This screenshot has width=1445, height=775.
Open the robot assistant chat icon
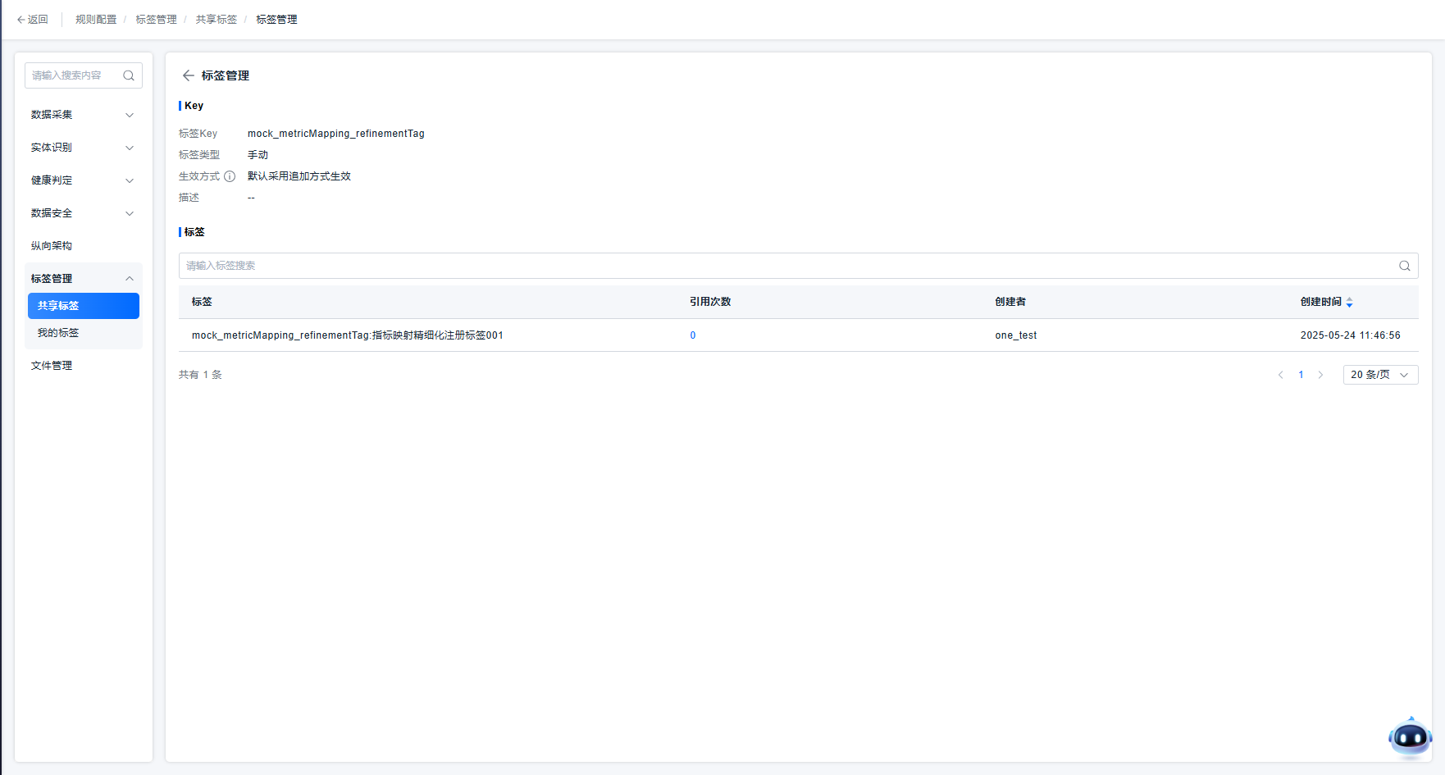point(1409,737)
